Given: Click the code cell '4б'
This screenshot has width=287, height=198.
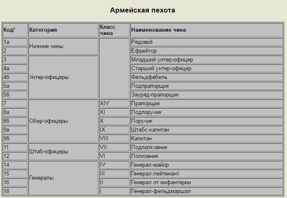Looking at the screenshot, I should pos(15,77).
